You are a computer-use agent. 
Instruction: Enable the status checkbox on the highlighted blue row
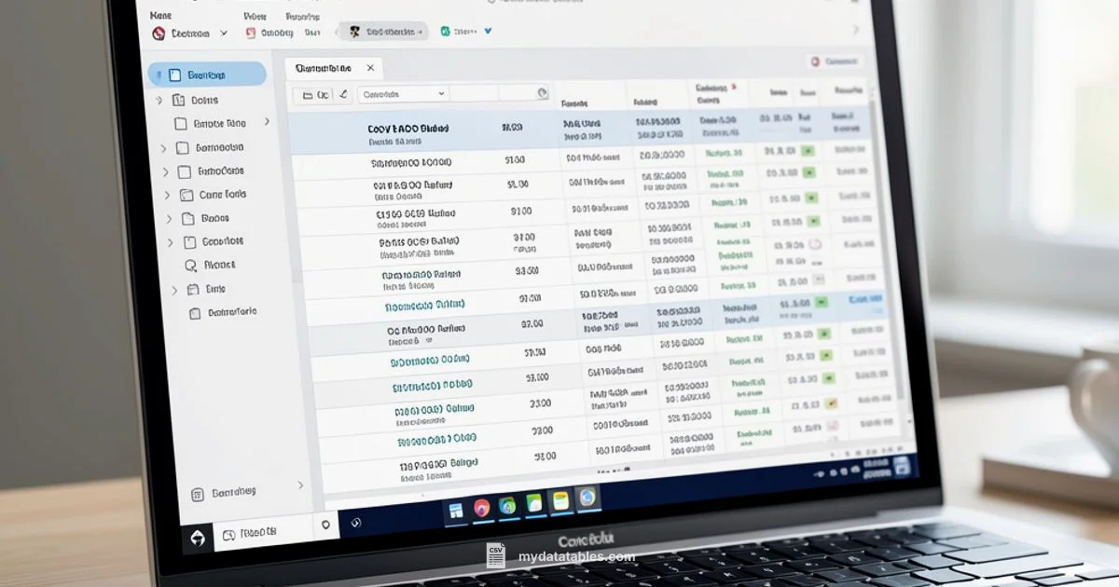coord(822,303)
